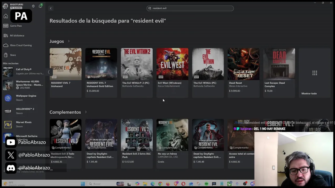Click the search box containing 'resident evil'

(190, 8)
